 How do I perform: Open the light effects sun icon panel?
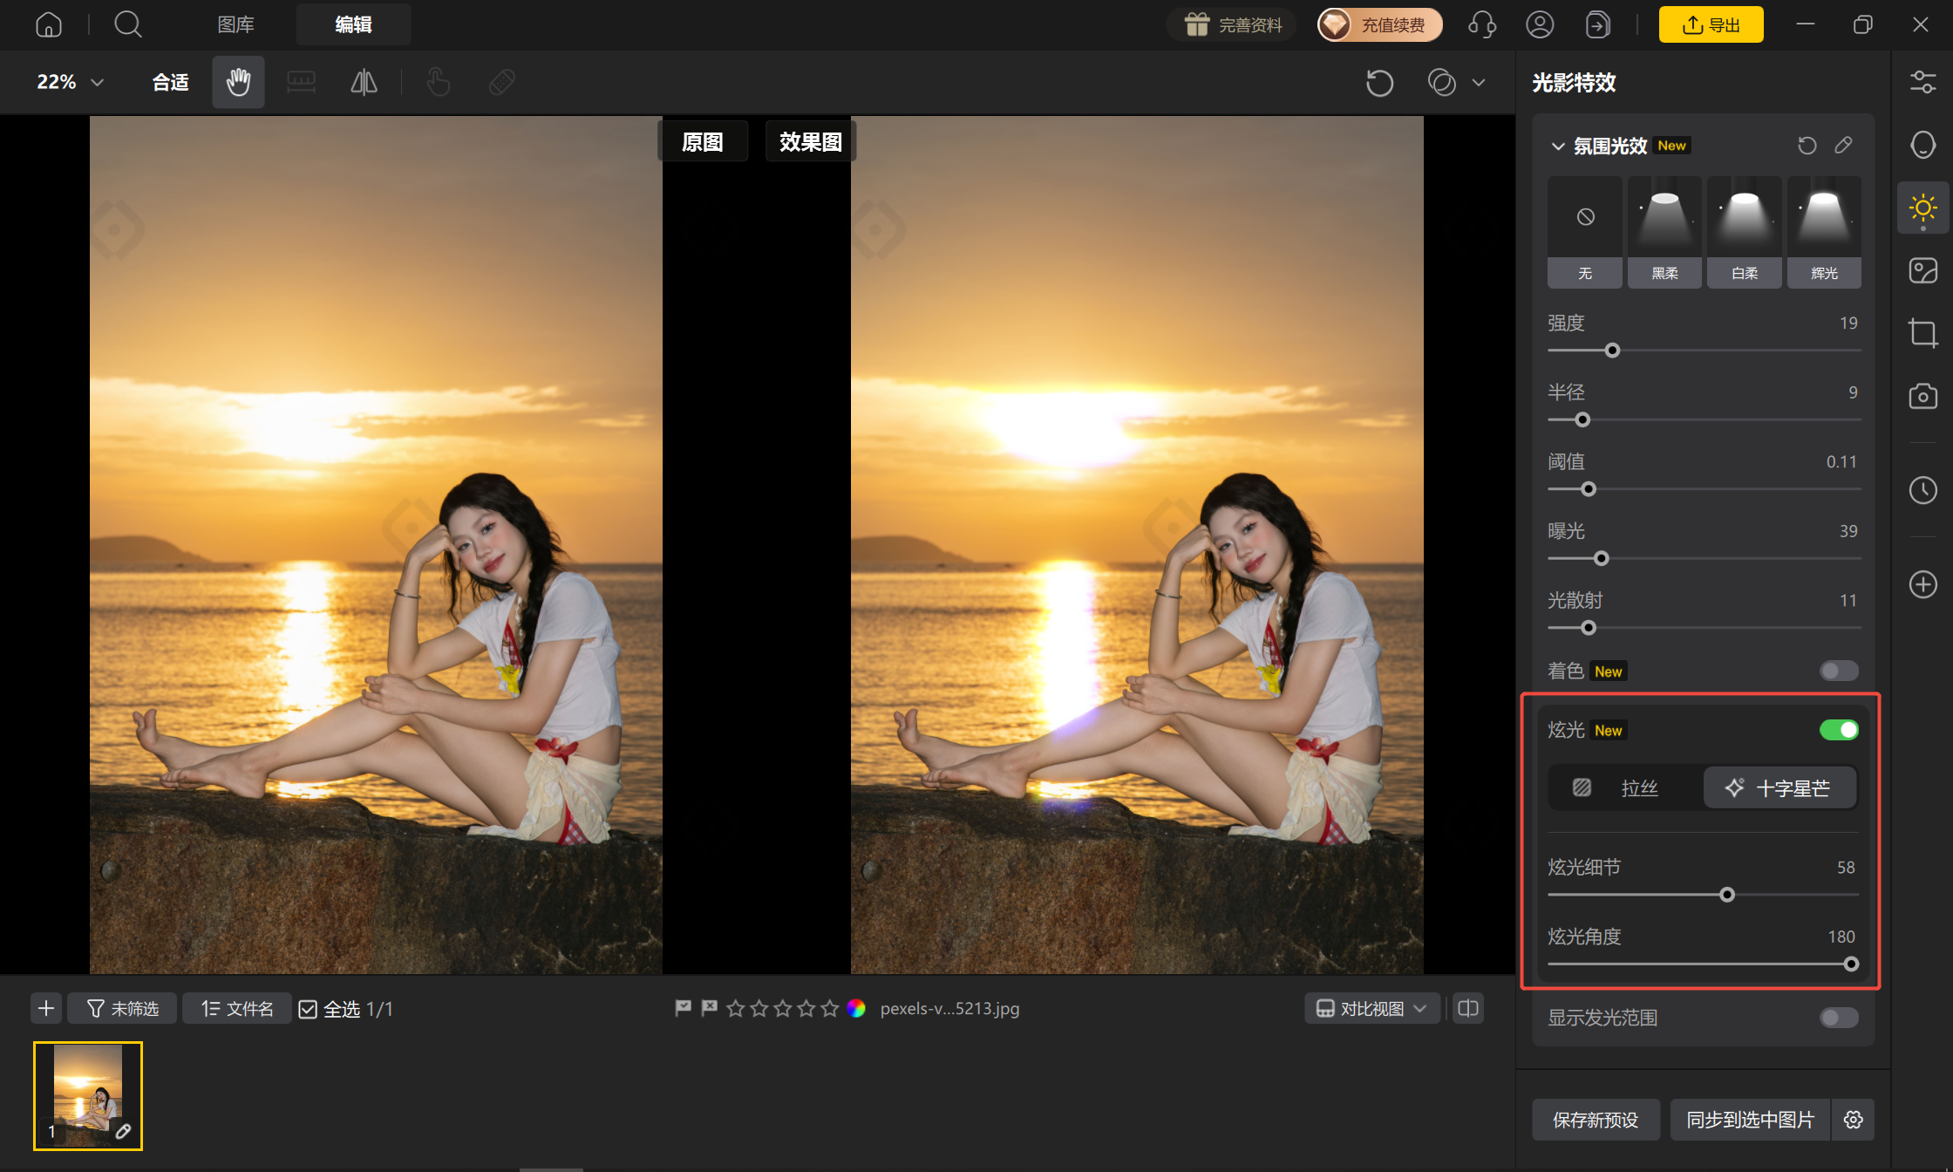click(1922, 208)
